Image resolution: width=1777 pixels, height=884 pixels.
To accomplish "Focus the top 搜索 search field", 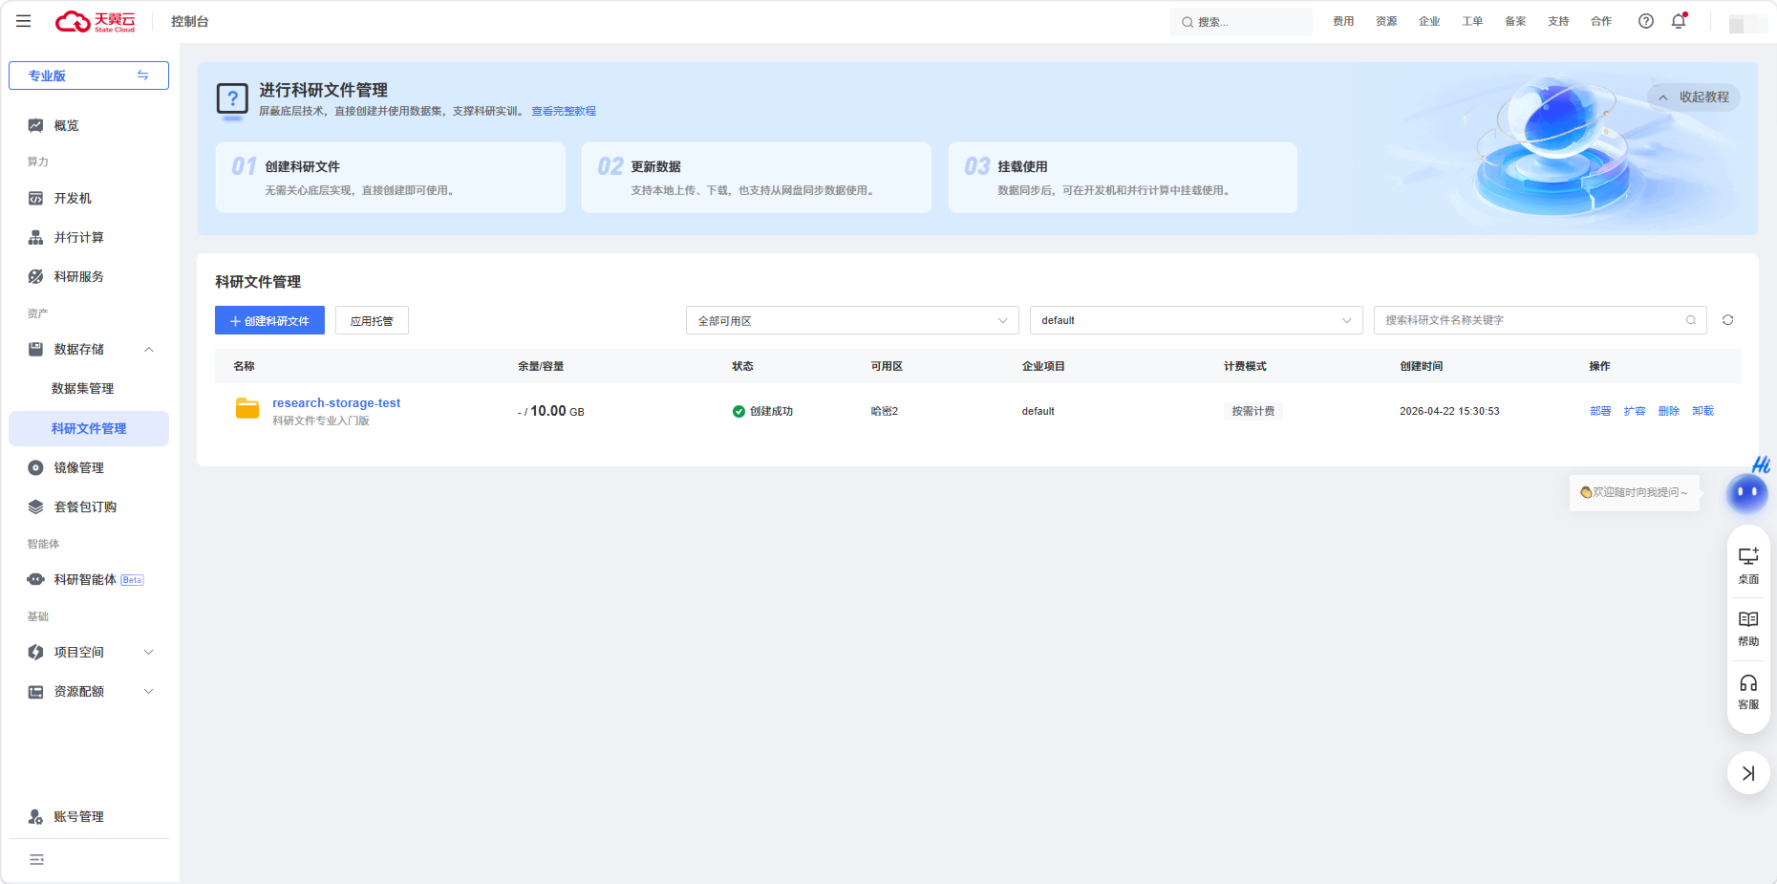I will 1240,22.
